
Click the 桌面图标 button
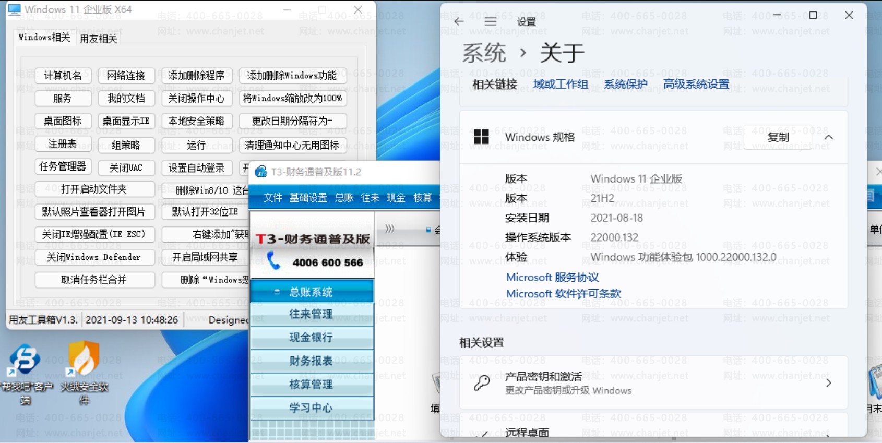coord(63,121)
